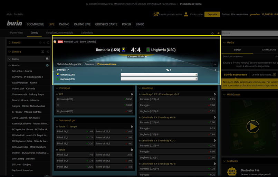Open the POKER menu
Screen dimensions: 278x177
(x=126, y=24)
